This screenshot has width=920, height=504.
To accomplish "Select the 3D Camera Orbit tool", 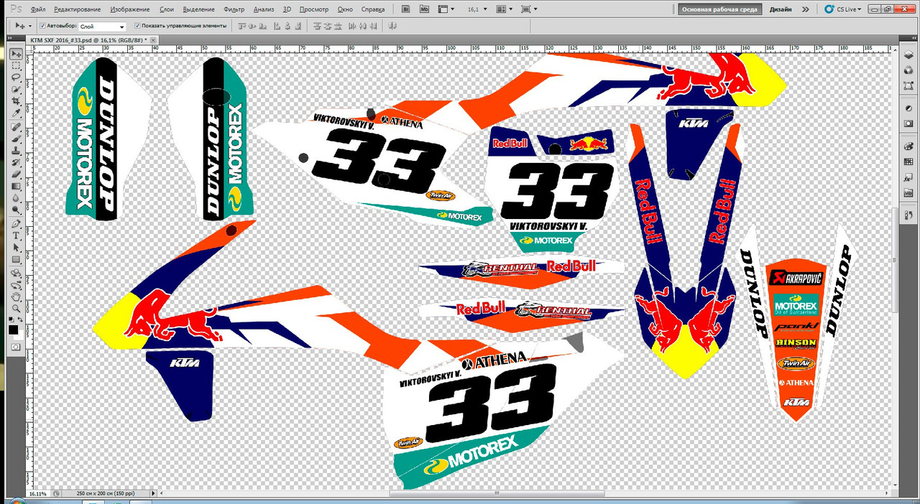I will click(x=16, y=284).
